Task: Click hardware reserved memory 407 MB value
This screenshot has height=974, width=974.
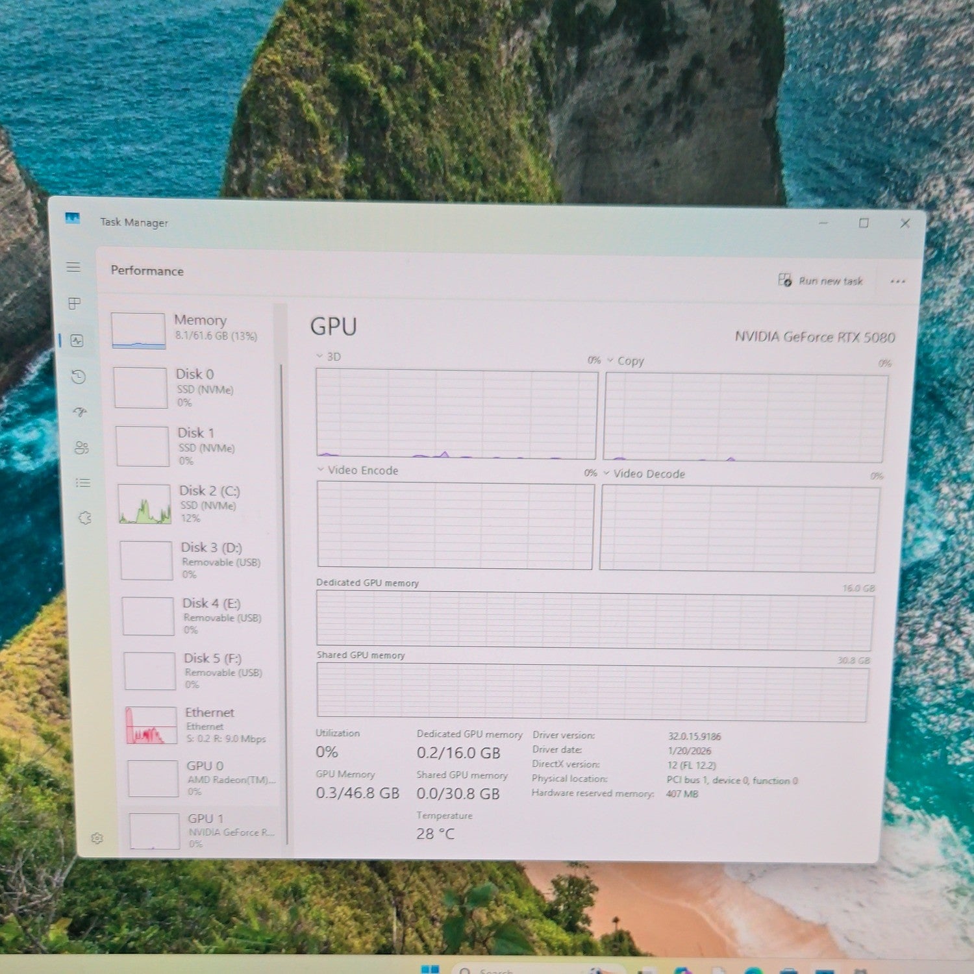Action: click(682, 793)
